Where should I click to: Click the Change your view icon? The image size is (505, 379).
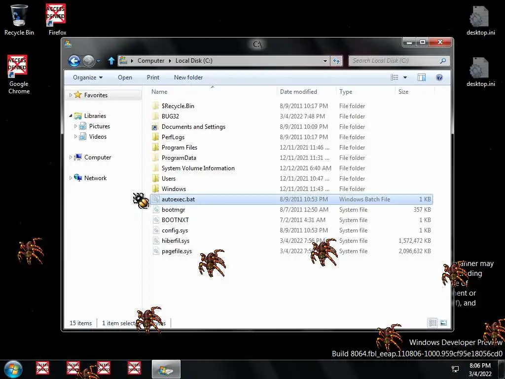[x=394, y=77]
